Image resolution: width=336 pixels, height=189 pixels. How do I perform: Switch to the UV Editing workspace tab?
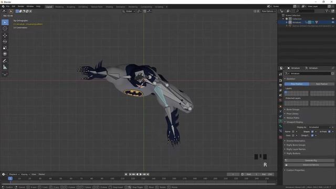click(83, 7)
